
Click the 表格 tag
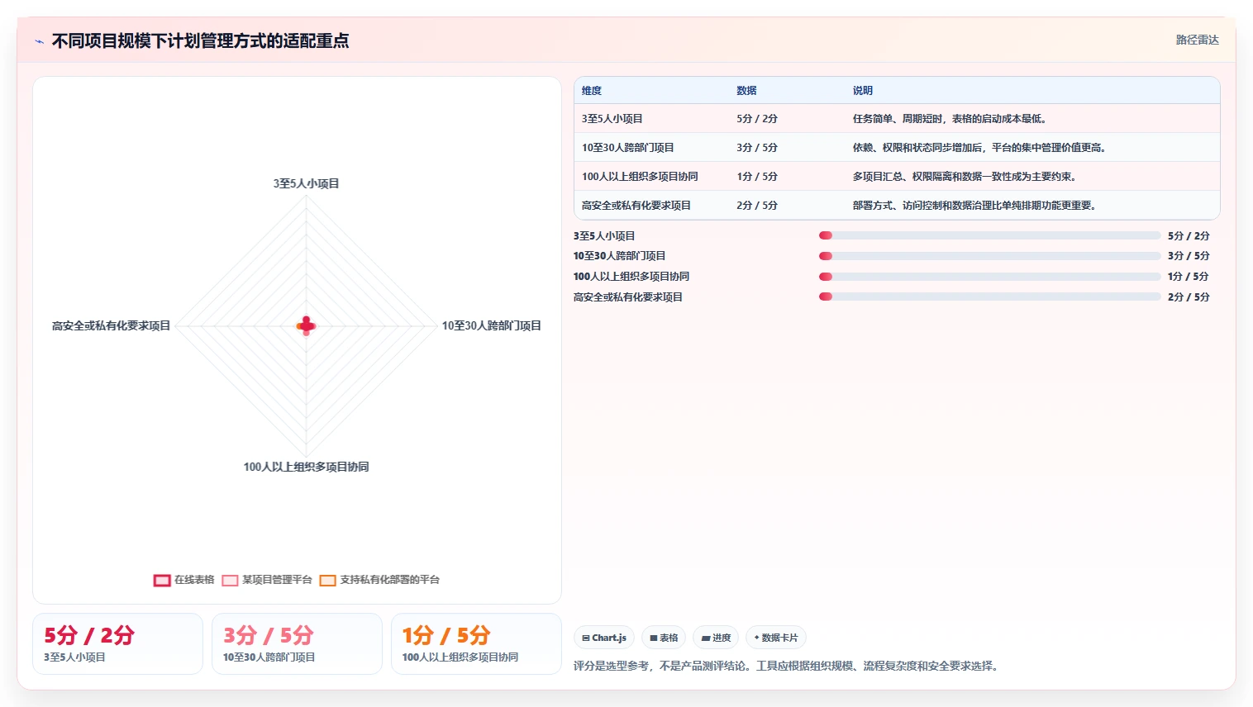[x=664, y=638]
